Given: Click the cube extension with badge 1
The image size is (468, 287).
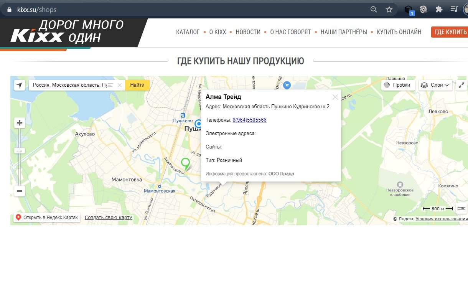Looking at the screenshot, I should [409, 10].
